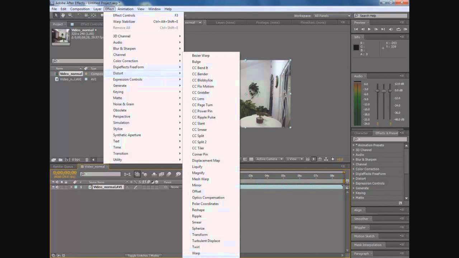
Task: Toggle loop option in Preview panel
Action: [398, 29]
